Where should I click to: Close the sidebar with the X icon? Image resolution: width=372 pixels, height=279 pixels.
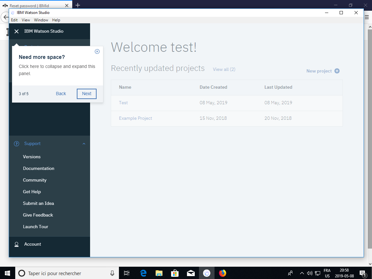coord(17,31)
